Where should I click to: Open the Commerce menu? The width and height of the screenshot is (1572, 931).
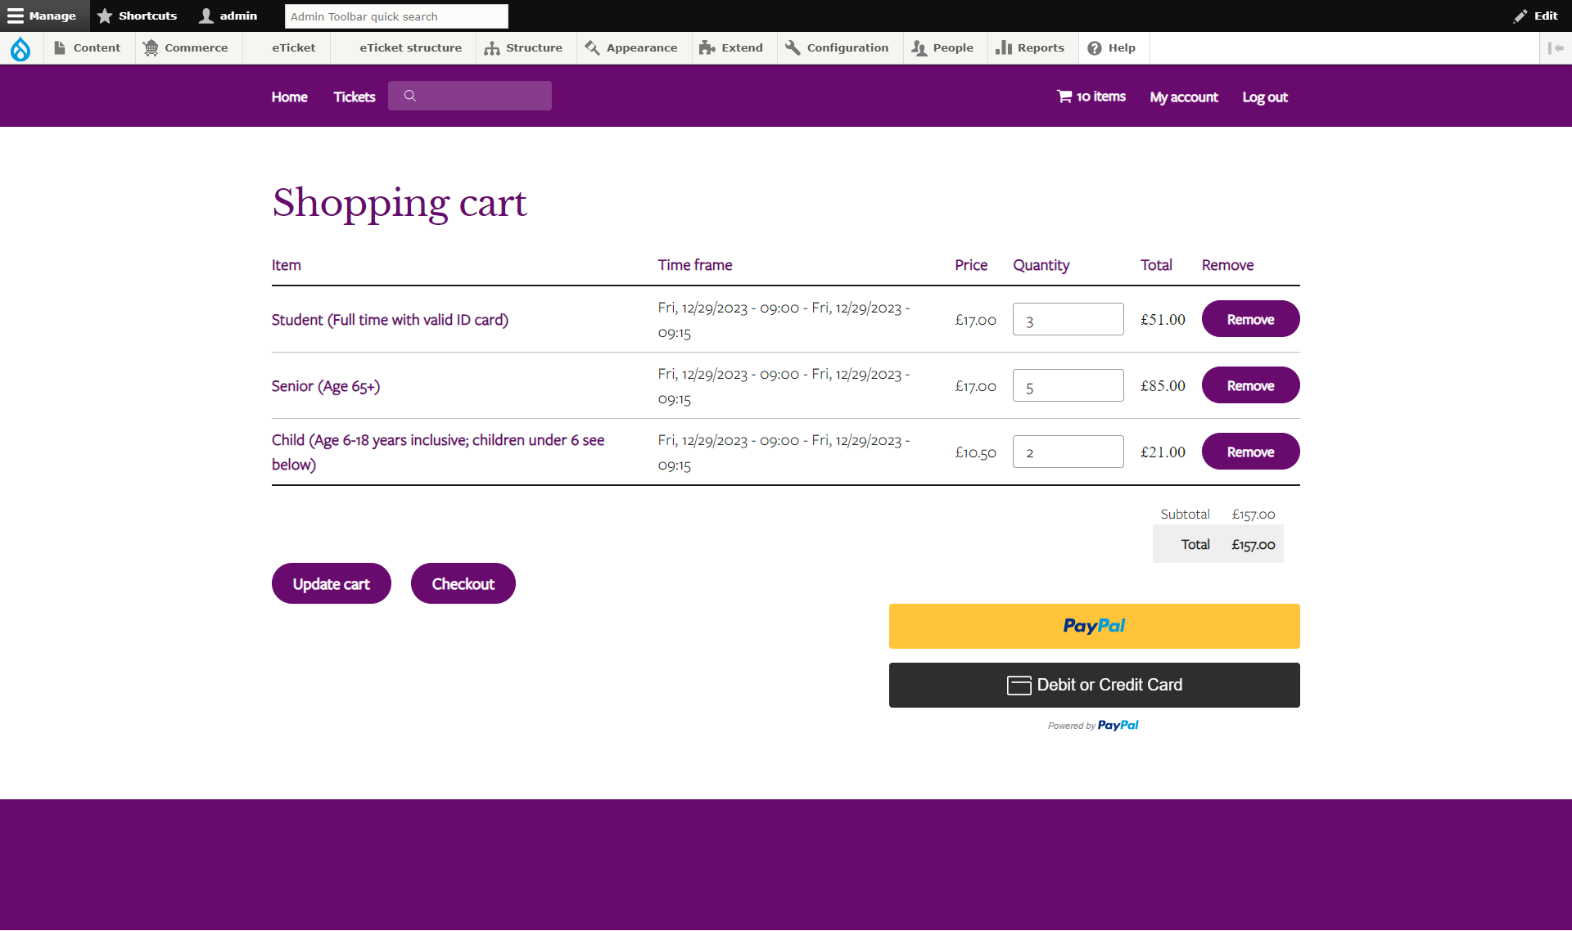tap(187, 47)
